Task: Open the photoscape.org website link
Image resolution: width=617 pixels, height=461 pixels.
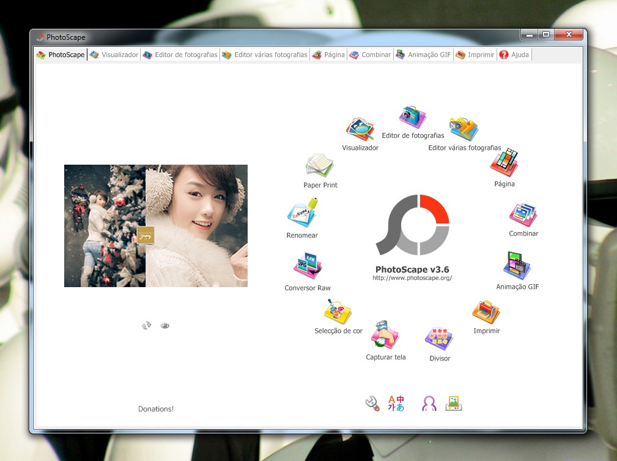Action: click(412, 278)
